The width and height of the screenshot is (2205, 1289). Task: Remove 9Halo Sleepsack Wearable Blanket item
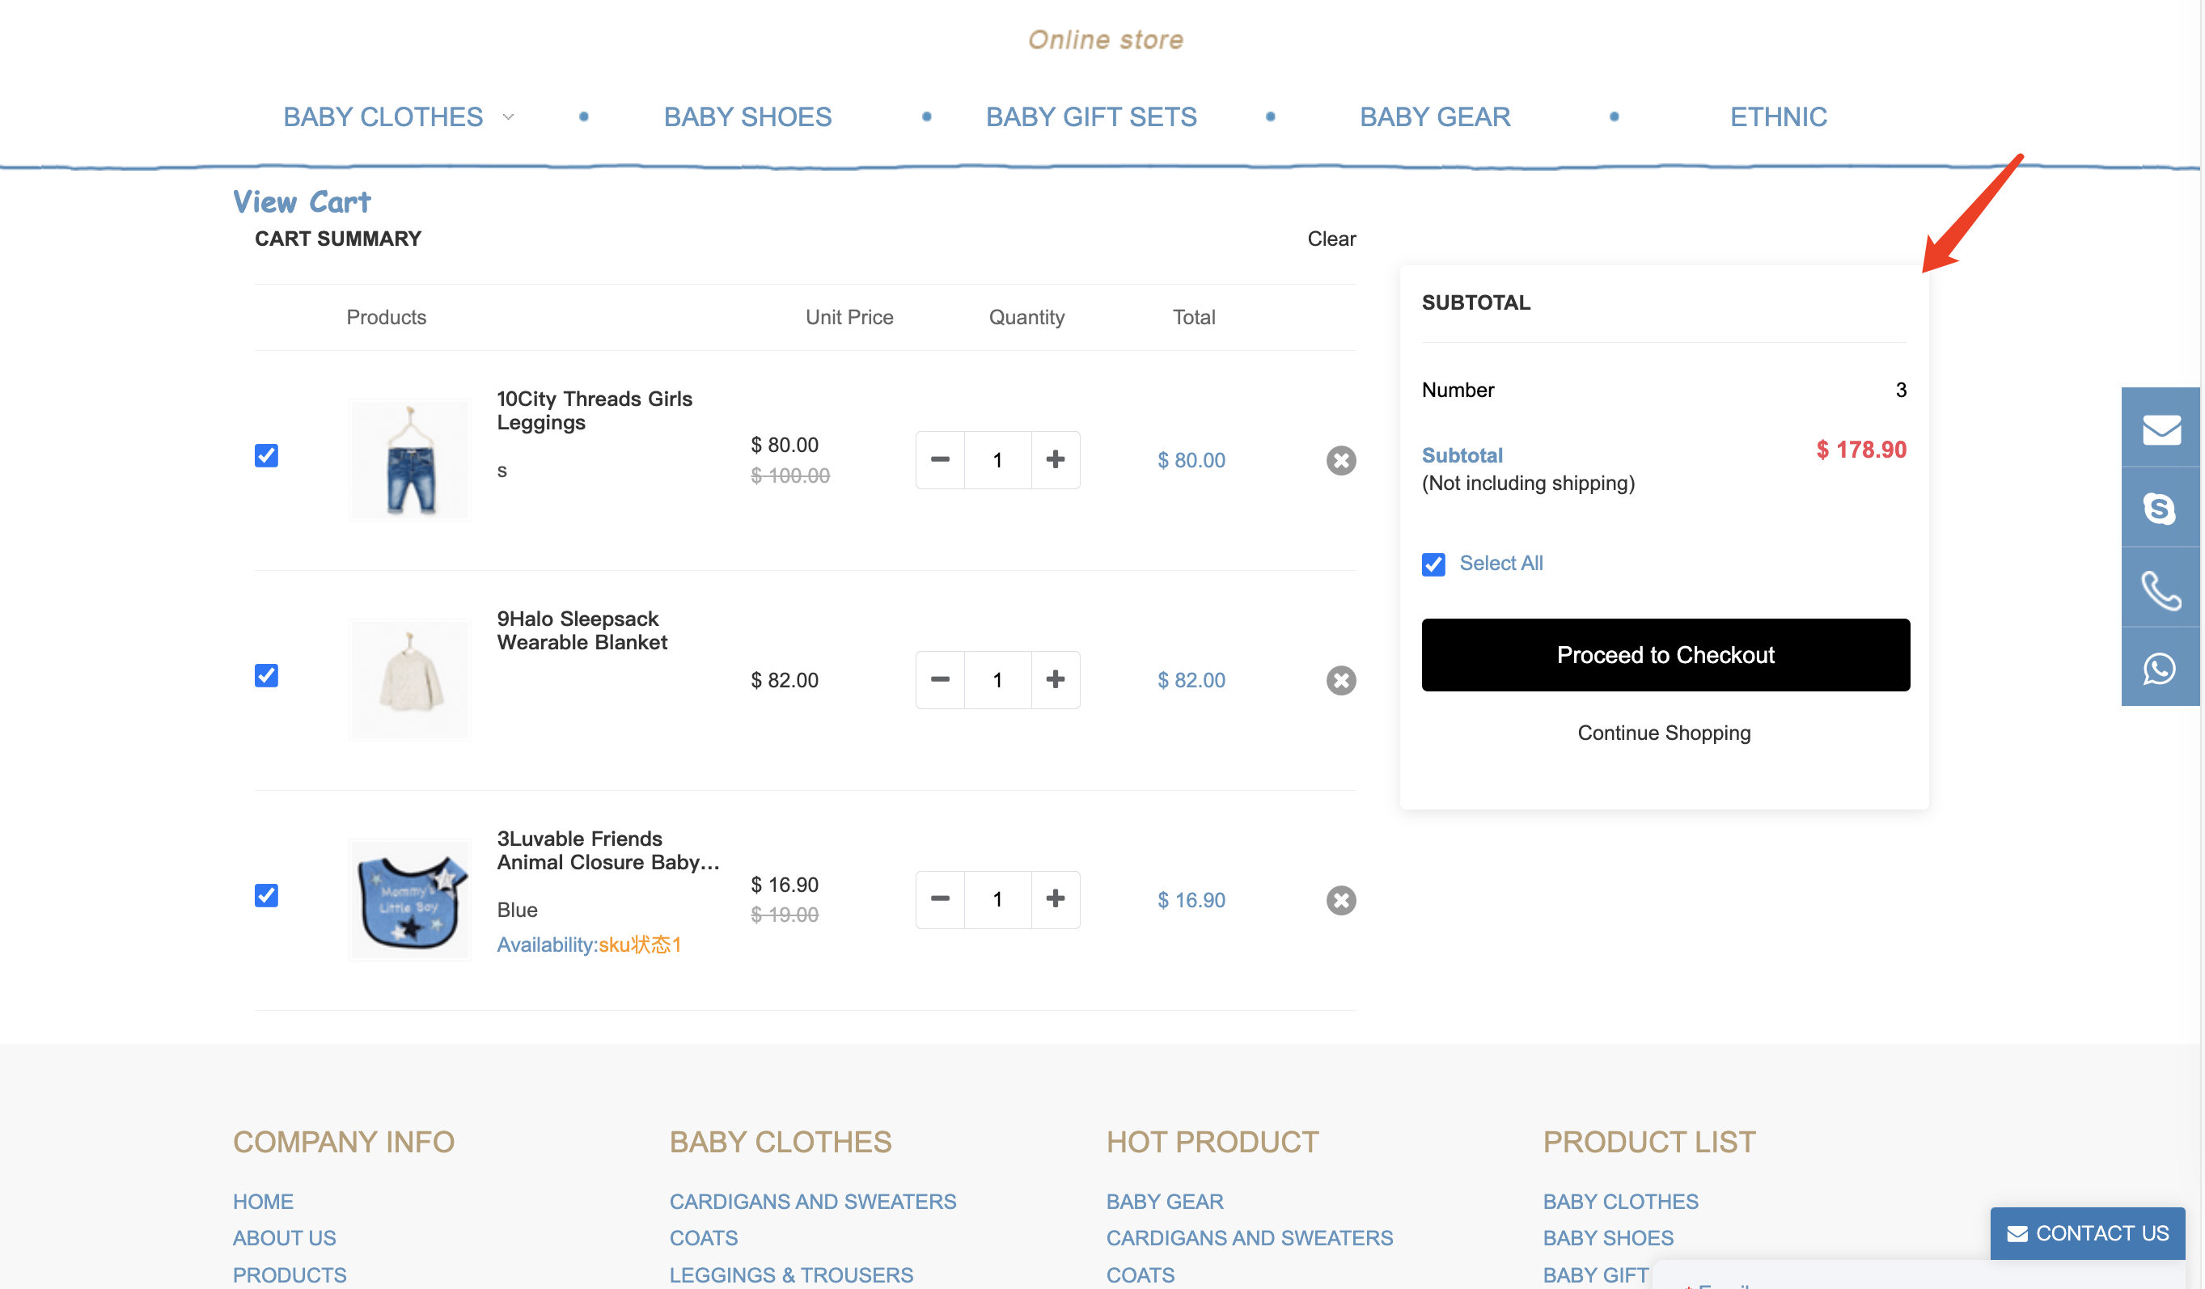[1340, 679]
